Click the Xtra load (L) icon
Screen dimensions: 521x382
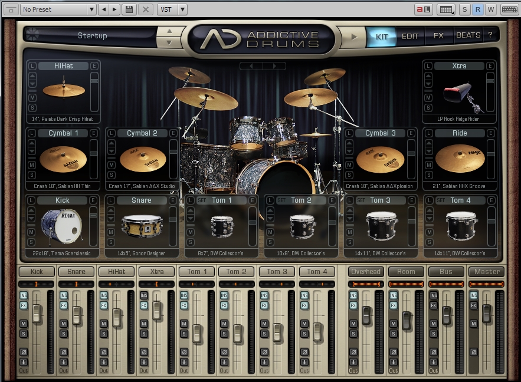coord(428,66)
